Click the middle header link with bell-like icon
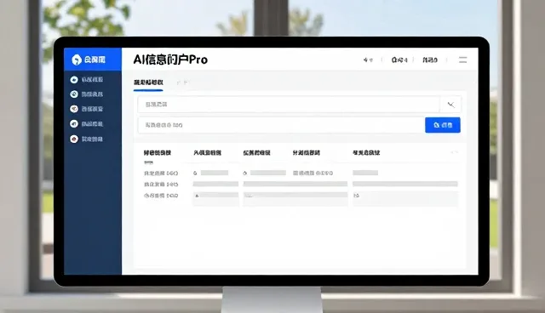 point(399,60)
